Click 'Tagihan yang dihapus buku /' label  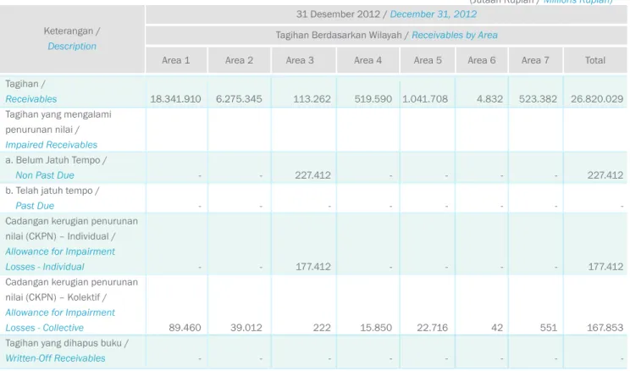coord(67,343)
